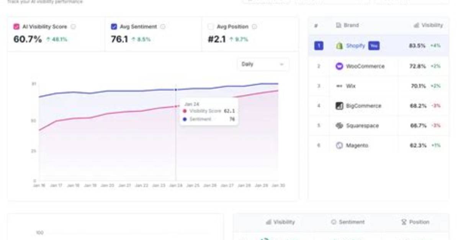
Task: Click the 76.1 sentiment value
Action: tap(119, 39)
